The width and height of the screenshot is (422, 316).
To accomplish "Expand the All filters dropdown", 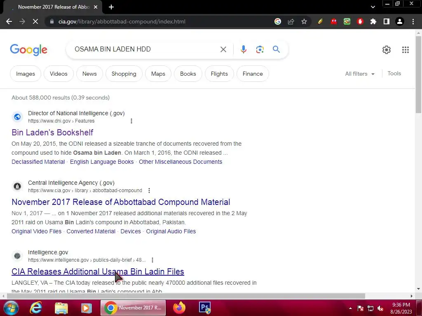I will (x=360, y=74).
